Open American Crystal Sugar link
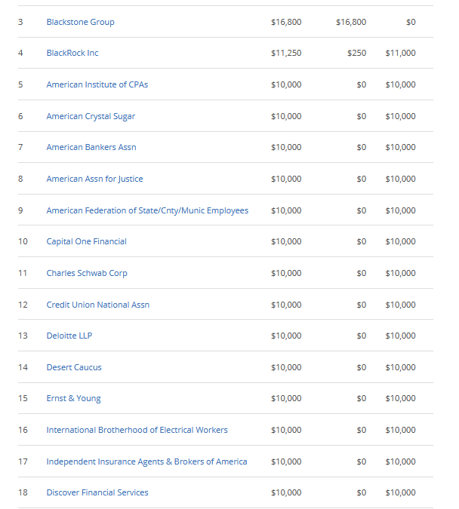The width and height of the screenshot is (459, 509). [91, 116]
